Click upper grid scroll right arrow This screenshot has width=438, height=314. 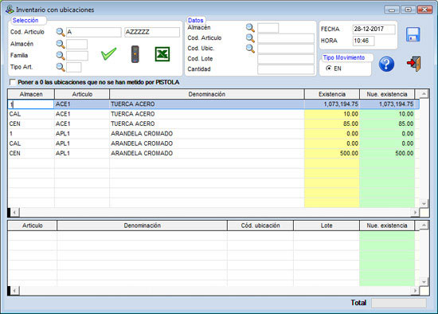[x=415, y=213]
